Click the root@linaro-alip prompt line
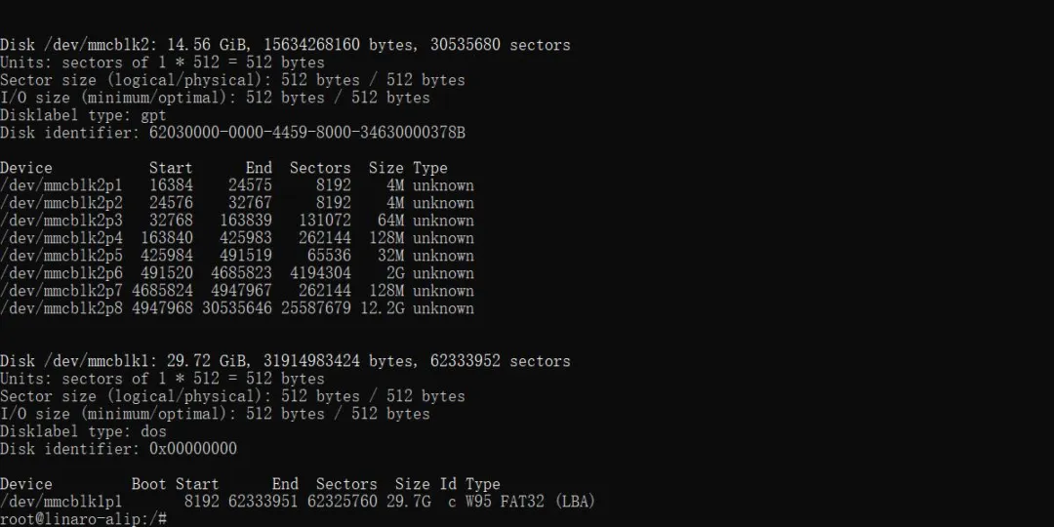 (x=83, y=519)
